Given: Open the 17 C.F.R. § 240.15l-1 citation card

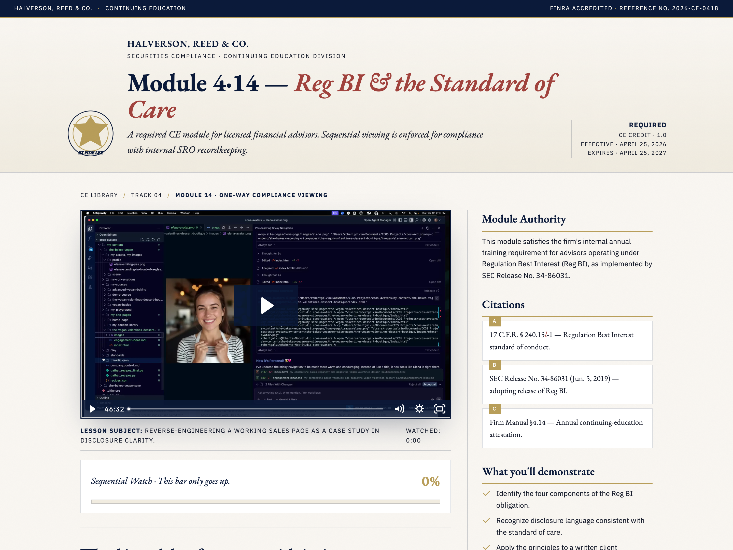Looking at the screenshot, I should (x=567, y=340).
